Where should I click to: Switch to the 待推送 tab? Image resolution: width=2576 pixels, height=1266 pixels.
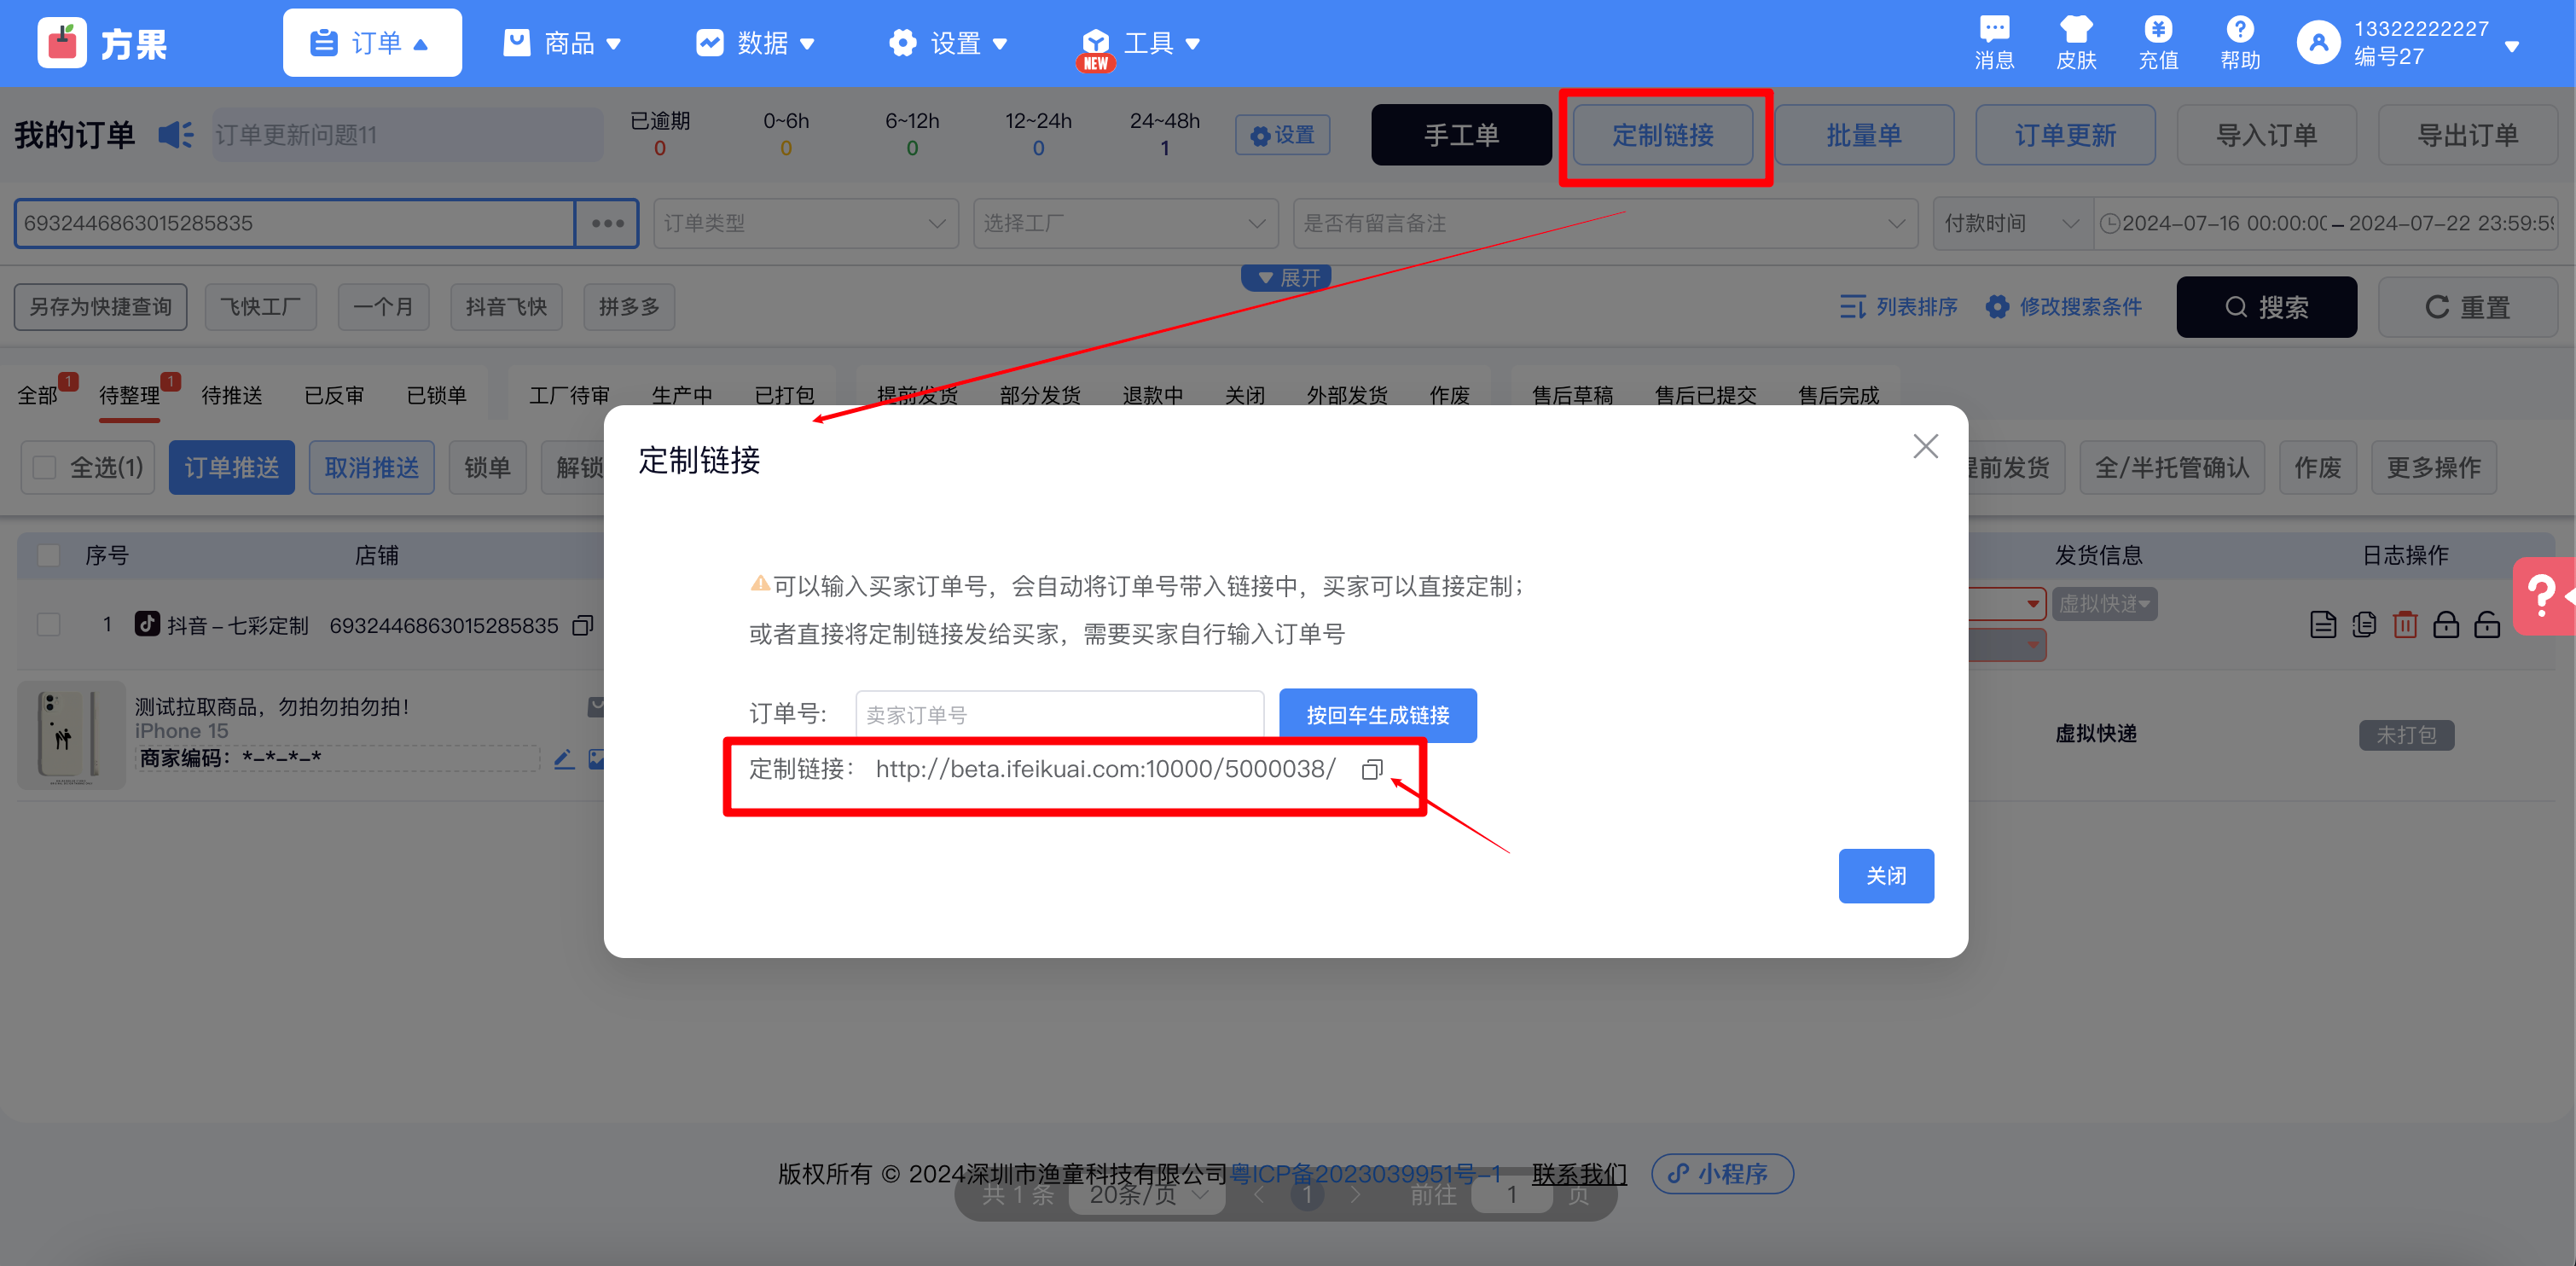coord(231,395)
